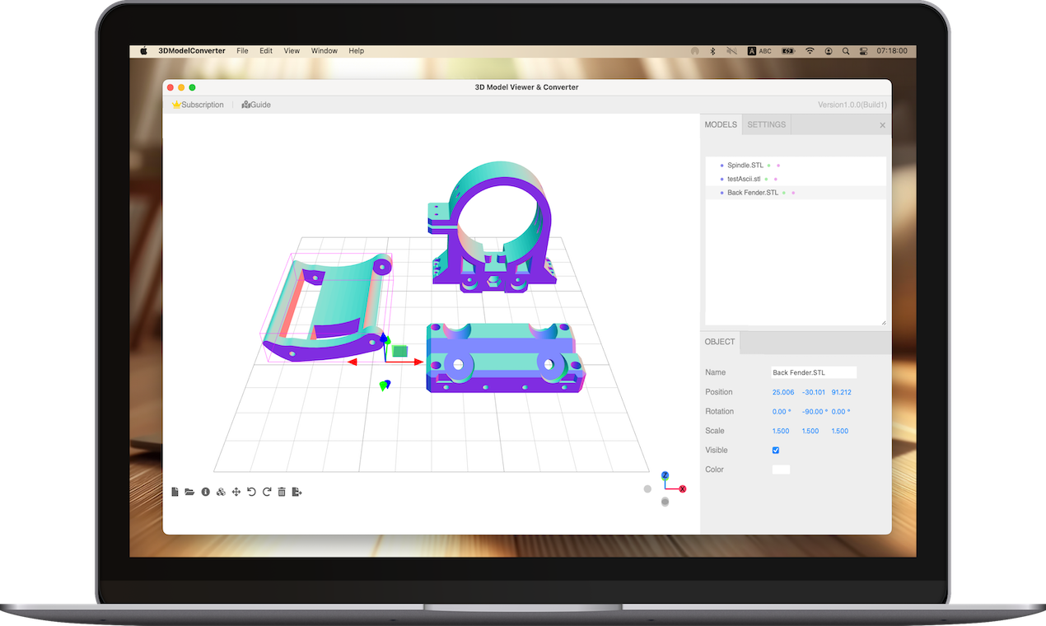Open the Apple menu
The image size is (1046, 626).
pos(143,51)
